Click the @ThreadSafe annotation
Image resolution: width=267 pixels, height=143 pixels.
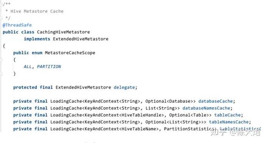pos(17,25)
